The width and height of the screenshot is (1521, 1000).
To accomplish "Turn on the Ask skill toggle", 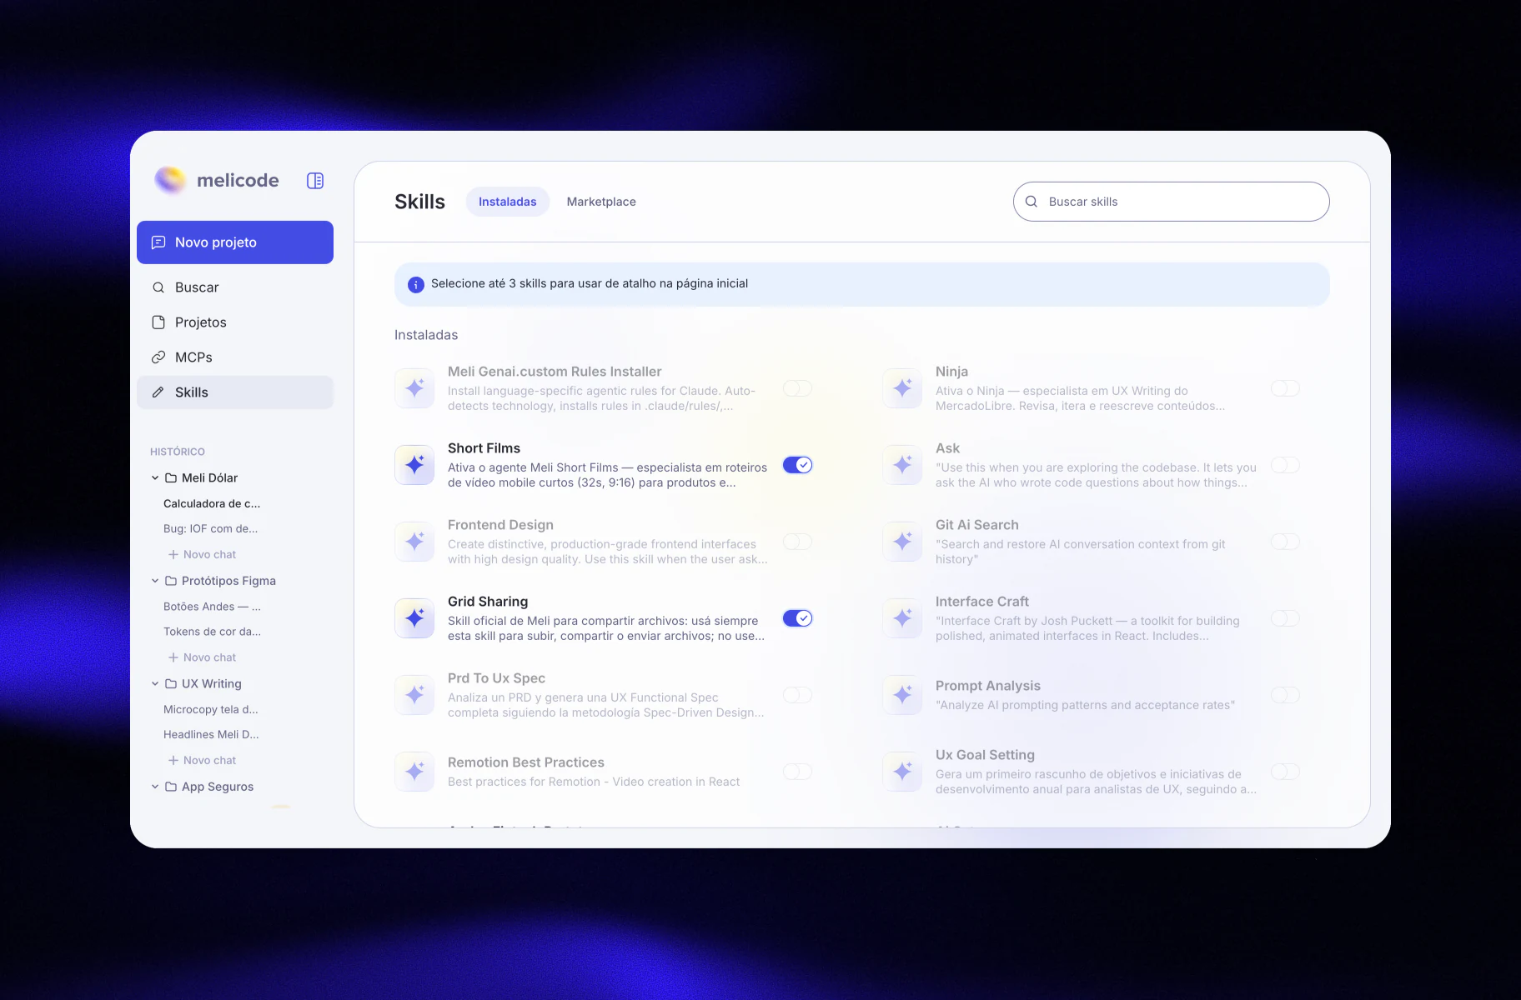I will click(1285, 465).
